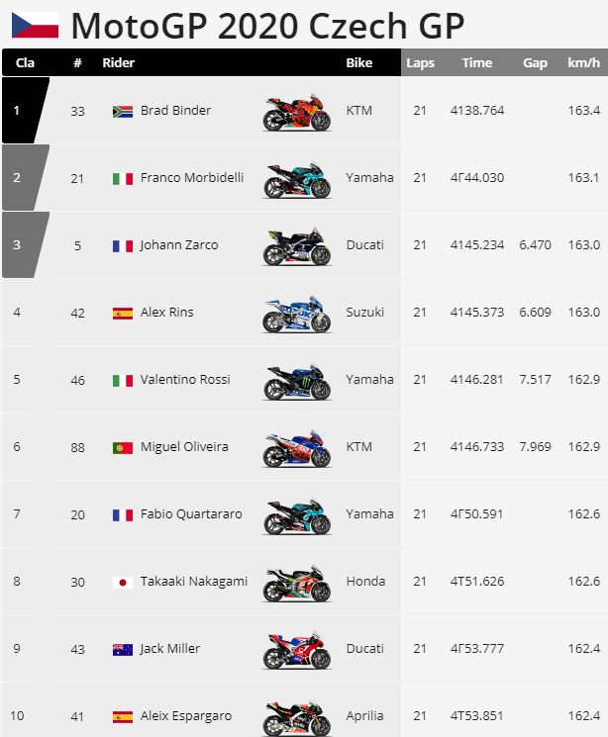Click the Czech flag icon in title
The width and height of the screenshot is (608, 737).
36,25
